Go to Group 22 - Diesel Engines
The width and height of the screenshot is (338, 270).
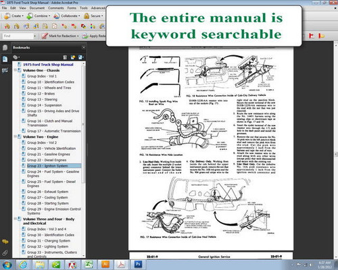click(47, 160)
